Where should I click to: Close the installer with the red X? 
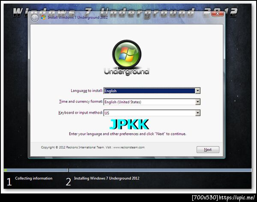point(218,14)
